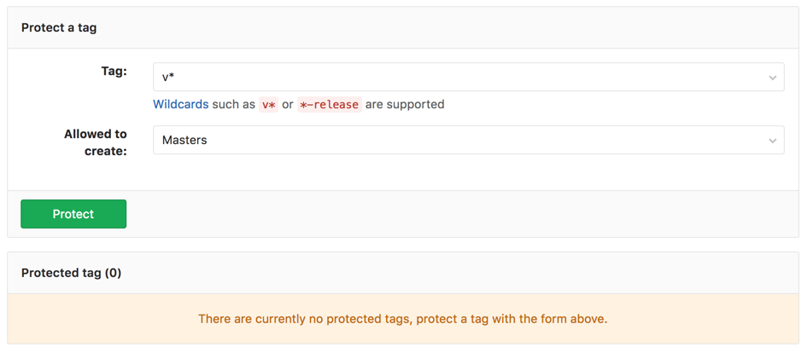This screenshot has height=353, width=802.
Task: Click the "Masters" selected value text
Action: pos(184,140)
